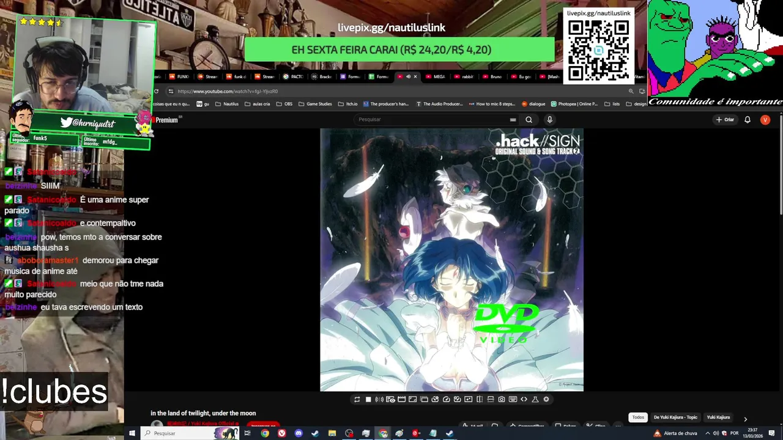Expand more filter chips with the right chevron
Screen dimensions: 783x440
pyautogui.click(x=745, y=419)
